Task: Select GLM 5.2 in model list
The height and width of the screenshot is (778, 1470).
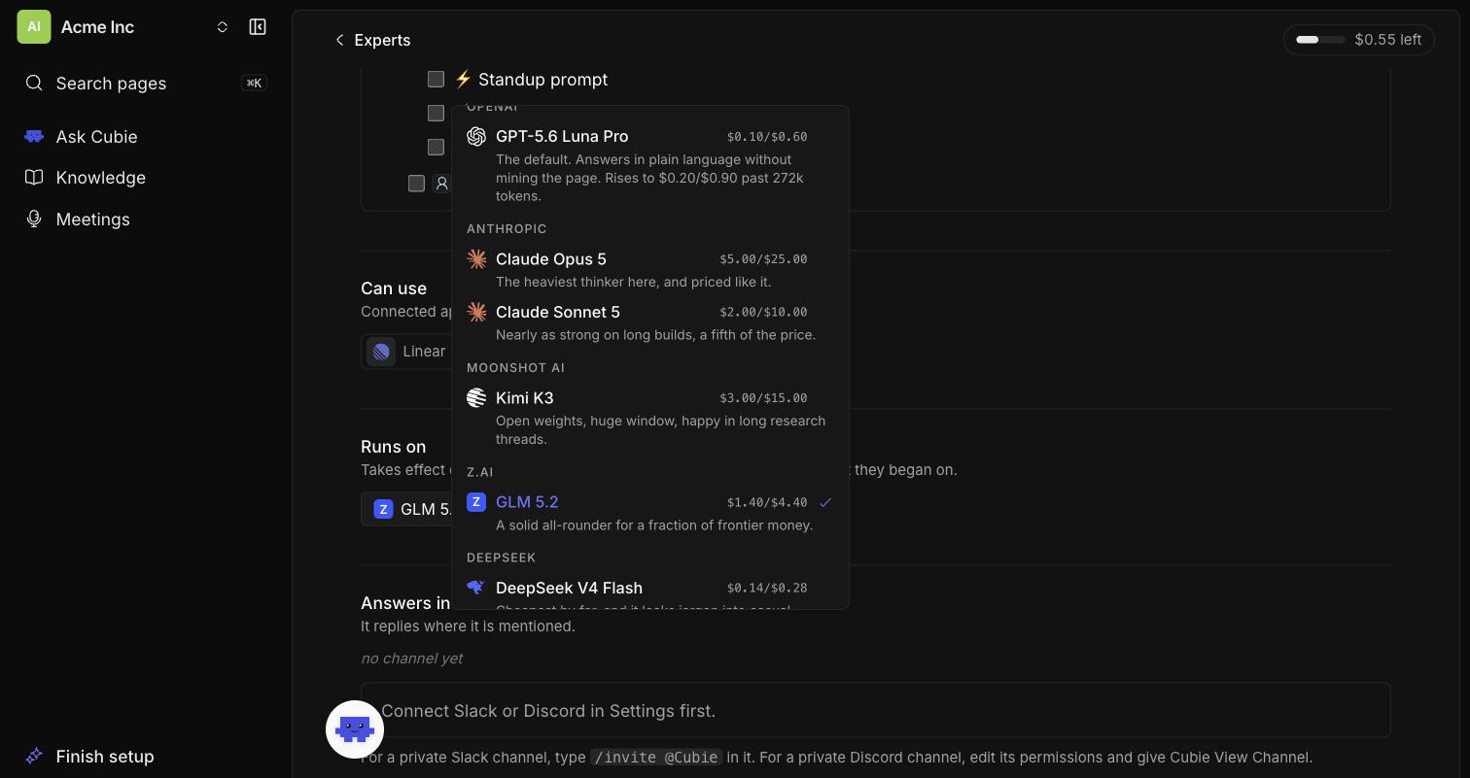Action: click(650, 513)
